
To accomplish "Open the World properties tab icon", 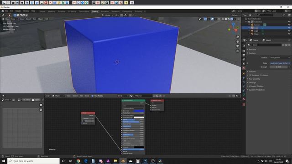I will pyautogui.click(x=244, y=68).
